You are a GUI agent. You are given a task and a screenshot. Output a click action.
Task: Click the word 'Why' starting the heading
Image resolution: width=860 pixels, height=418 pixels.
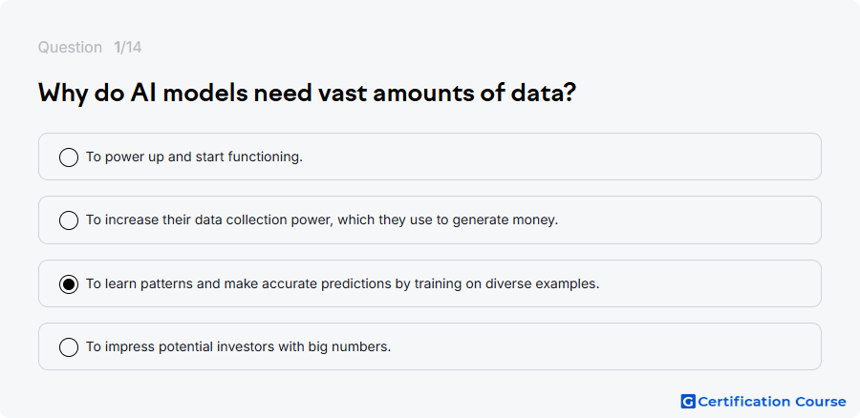pyautogui.click(x=62, y=94)
